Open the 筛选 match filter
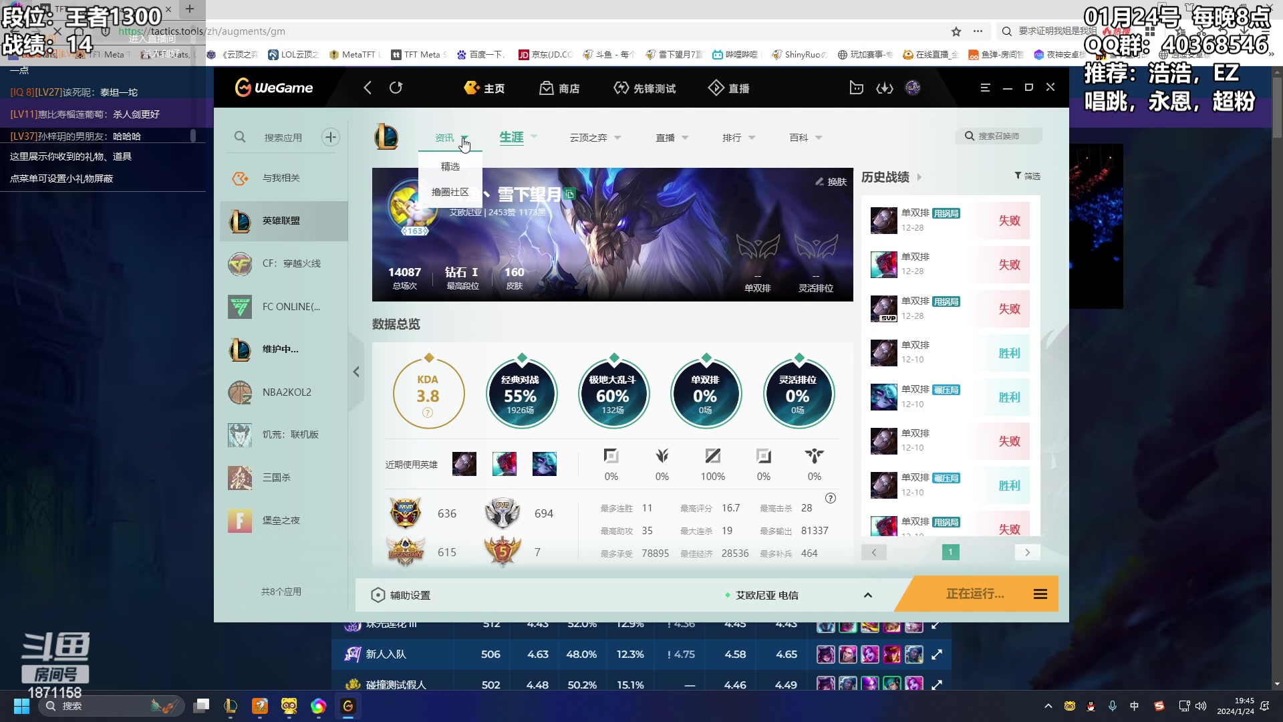1283x722 pixels. coord(1027,176)
